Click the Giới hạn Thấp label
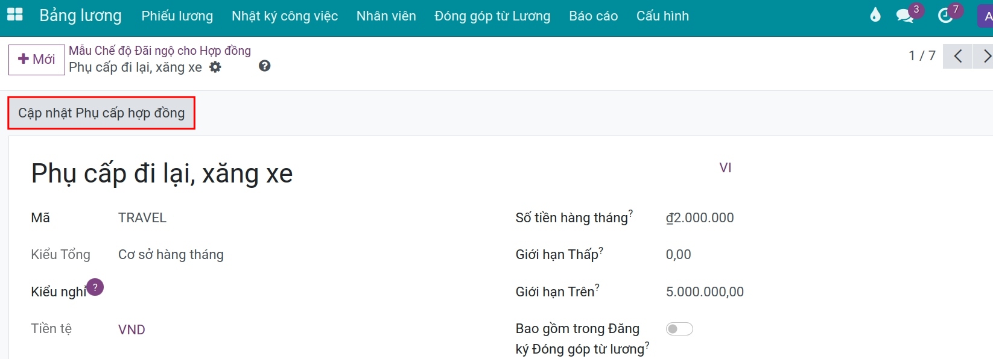The image size is (993, 359). pos(556,255)
